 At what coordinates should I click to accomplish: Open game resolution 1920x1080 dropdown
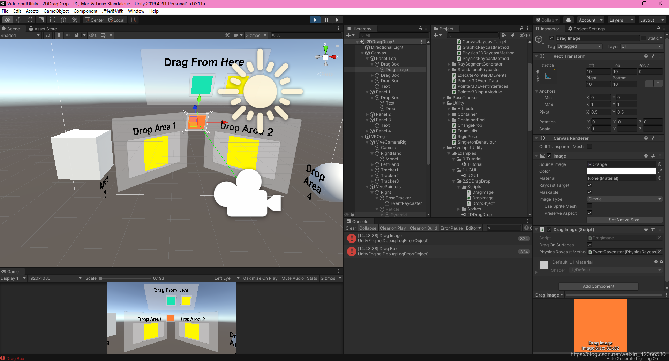(x=55, y=278)
